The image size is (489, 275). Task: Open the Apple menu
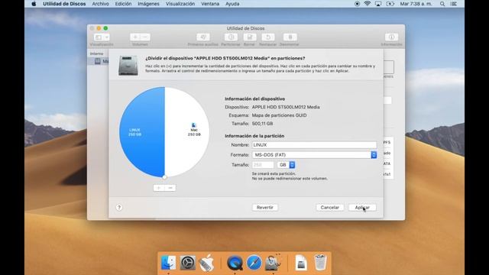pos(34,4)
